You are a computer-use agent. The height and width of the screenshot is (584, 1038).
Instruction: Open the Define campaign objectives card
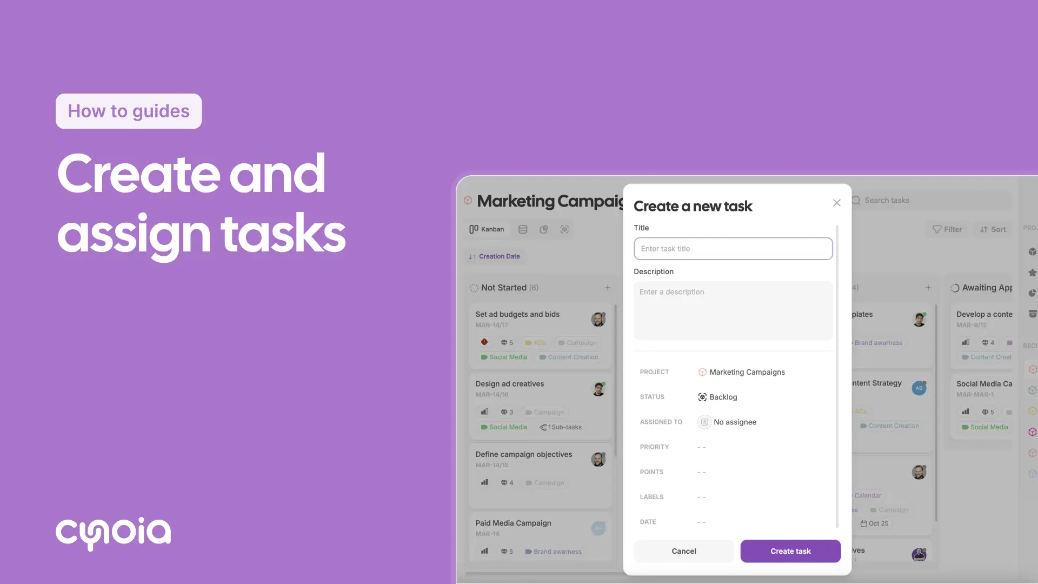point(540,475)
